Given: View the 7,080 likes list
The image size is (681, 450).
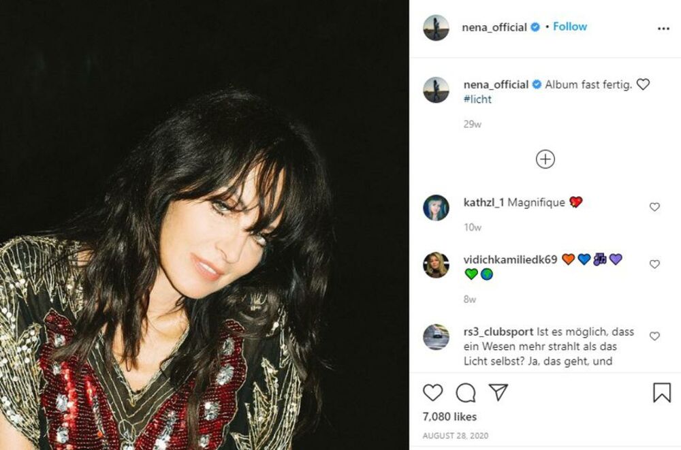Looking at the screenshot, I should [449, 417].
